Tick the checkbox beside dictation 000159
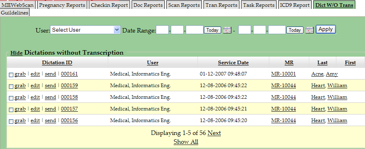This screenshot has height=149, width=365. 11,86
